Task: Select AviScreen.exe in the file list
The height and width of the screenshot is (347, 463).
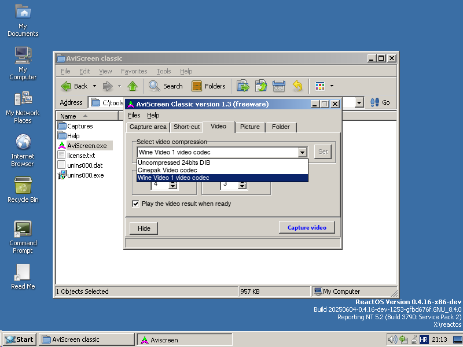Action: pos(84,146)
